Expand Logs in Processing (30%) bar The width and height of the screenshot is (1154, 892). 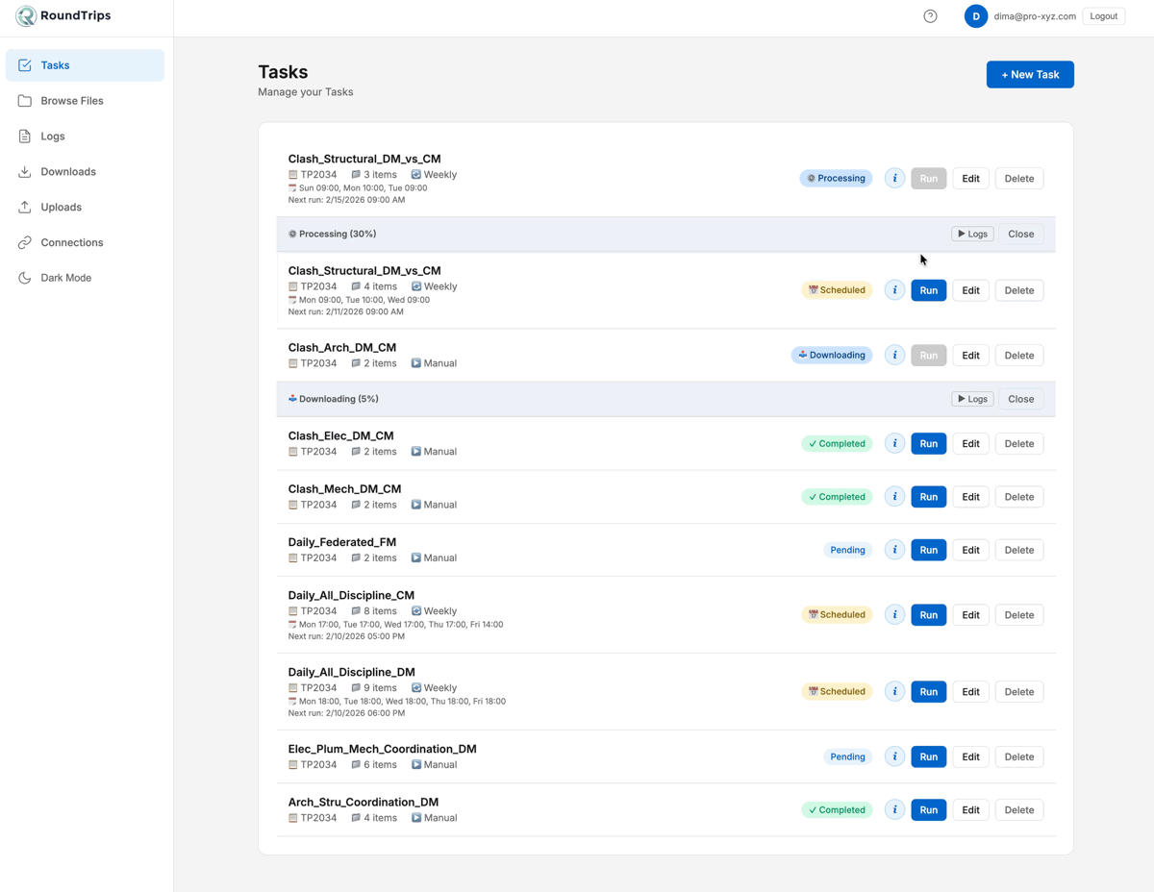[972, 235]
